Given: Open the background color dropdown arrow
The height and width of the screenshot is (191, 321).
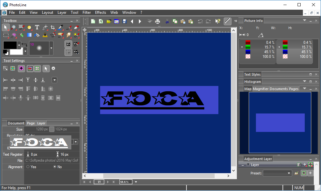Looking at the screenshot, I should click(25, 51).
